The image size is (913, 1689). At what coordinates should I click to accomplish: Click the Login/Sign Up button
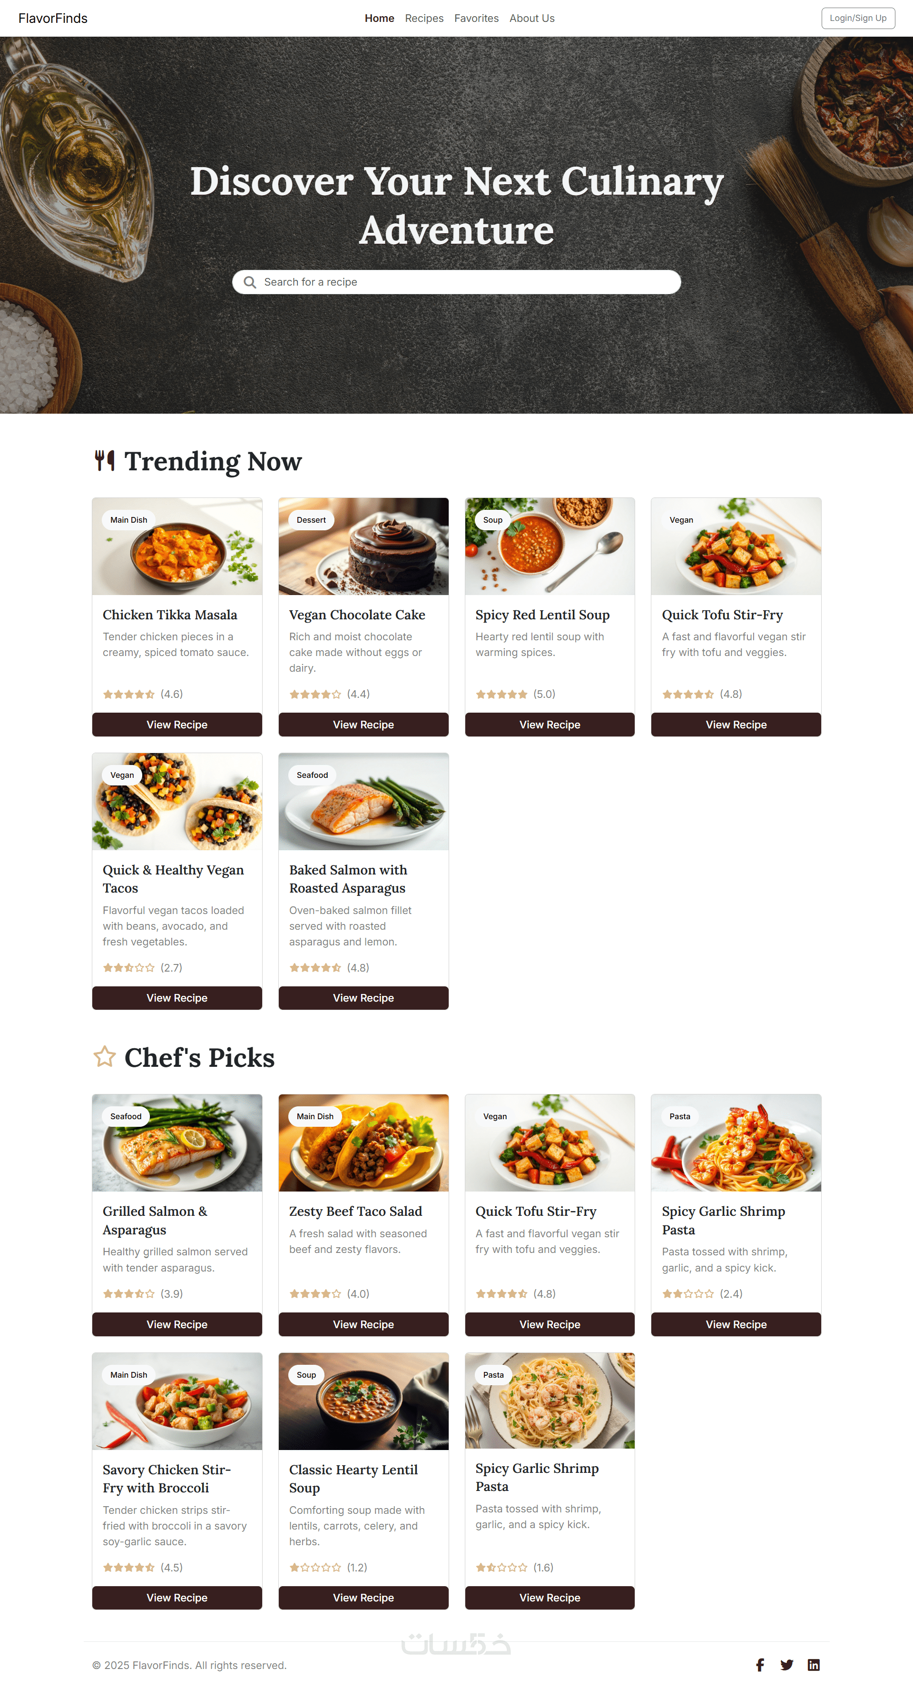point(857,19)
